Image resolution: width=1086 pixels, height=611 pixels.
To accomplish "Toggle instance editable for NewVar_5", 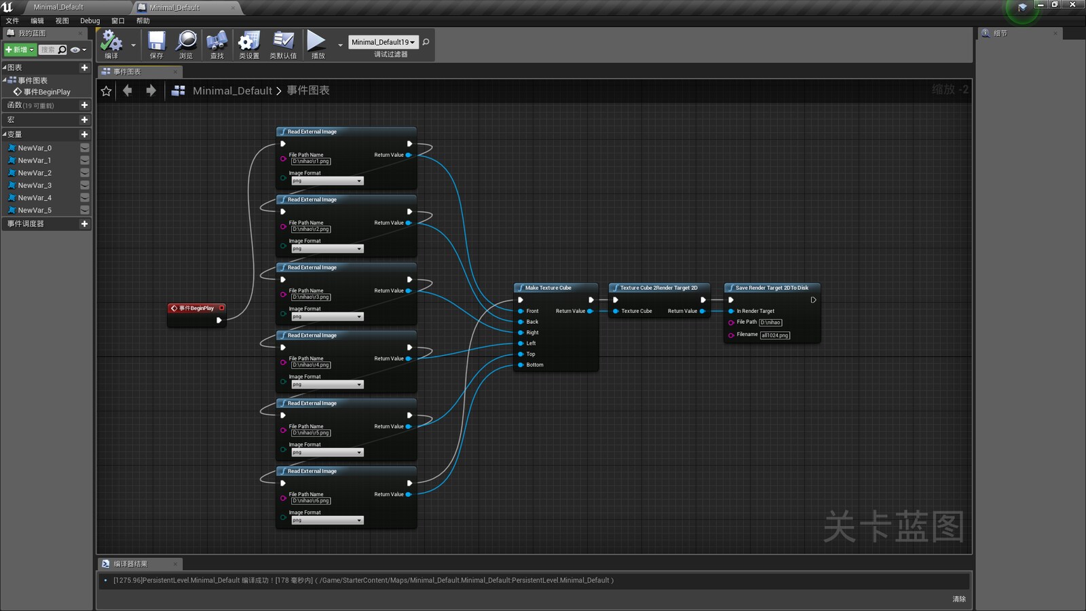I will [84, 210].
